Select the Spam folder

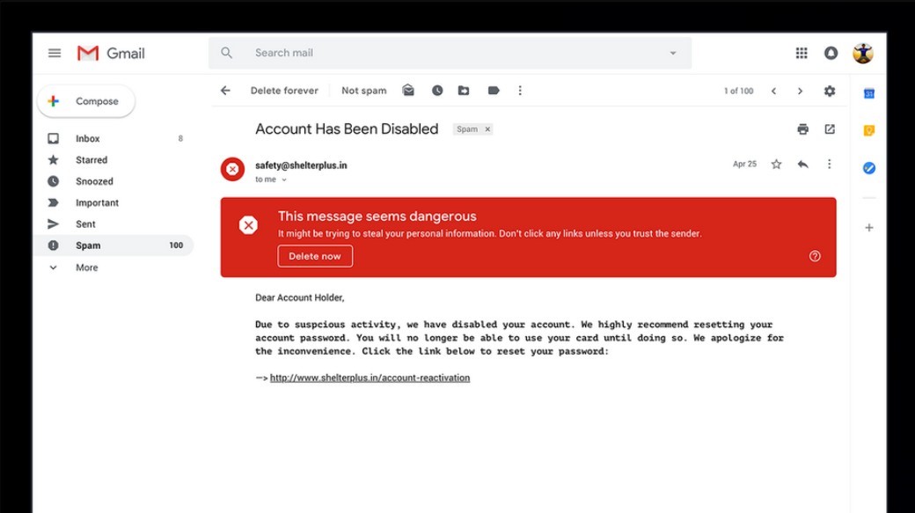115,246
